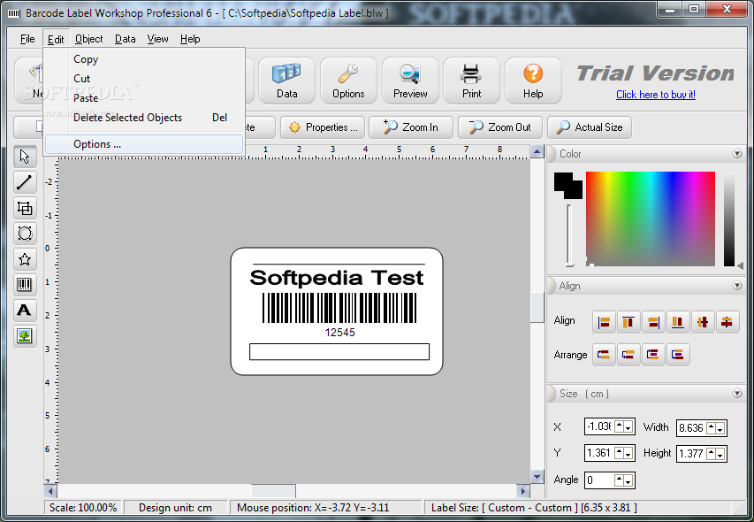754x522 pixels.
Task: Click the Help toolbar button
Action: point(533,81)
